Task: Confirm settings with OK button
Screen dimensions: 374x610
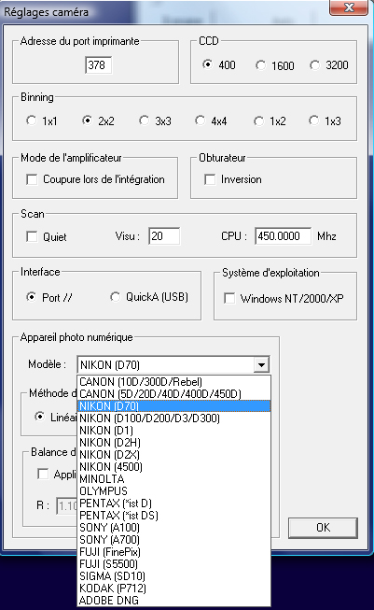Action: point(323,528)
